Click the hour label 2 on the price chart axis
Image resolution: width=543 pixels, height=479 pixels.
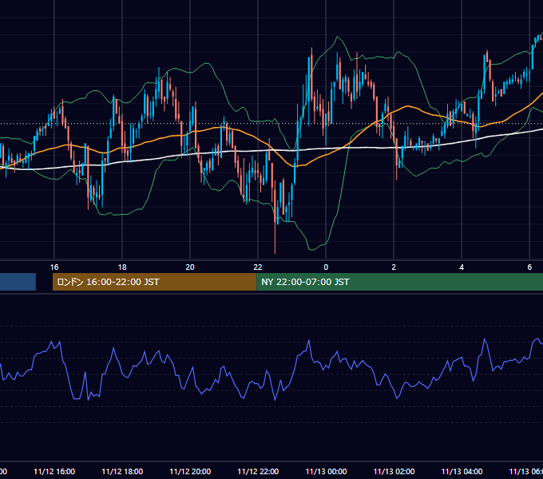pos(394,267)
